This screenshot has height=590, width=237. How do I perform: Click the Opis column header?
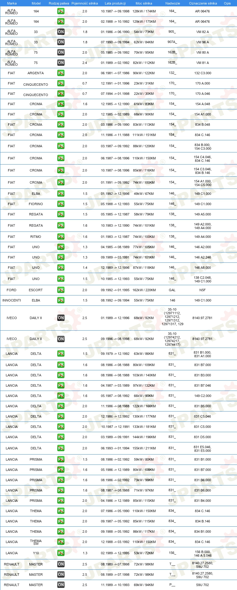pos(227,3)
